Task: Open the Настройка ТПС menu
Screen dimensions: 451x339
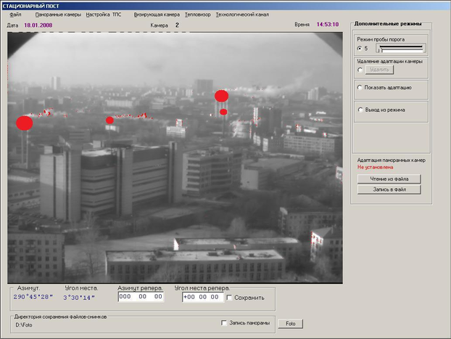Action: coord(104,15)
